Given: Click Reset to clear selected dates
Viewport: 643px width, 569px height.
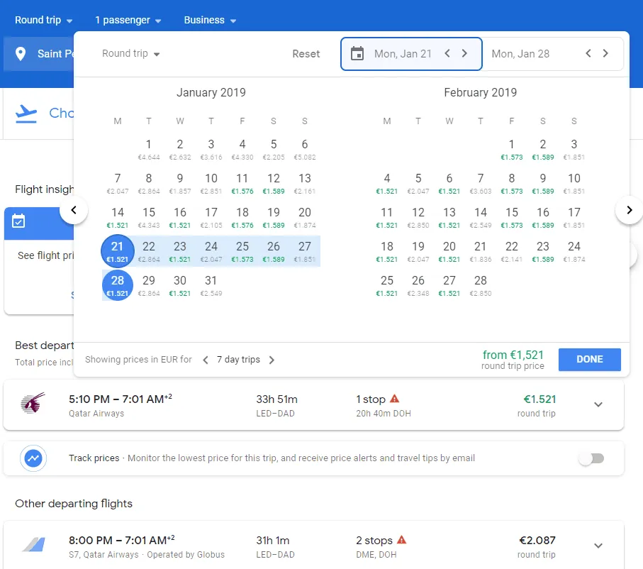Looking at the screenshot, I should (306, 54).
